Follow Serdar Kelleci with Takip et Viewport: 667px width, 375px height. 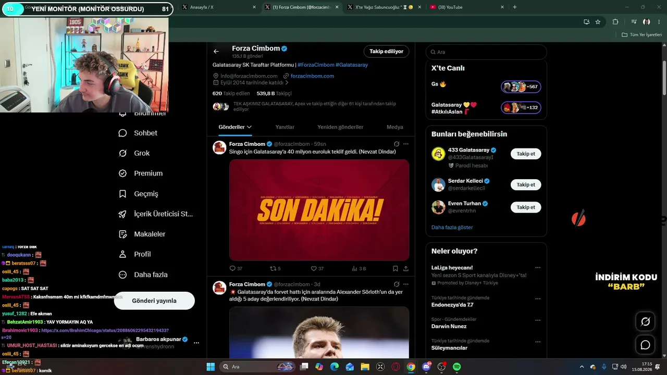526,185
